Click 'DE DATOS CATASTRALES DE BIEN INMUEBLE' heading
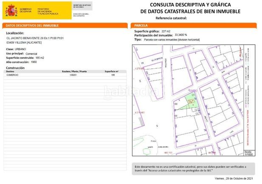The width and height of the screenshot is (262, 184). coord(191,11)
